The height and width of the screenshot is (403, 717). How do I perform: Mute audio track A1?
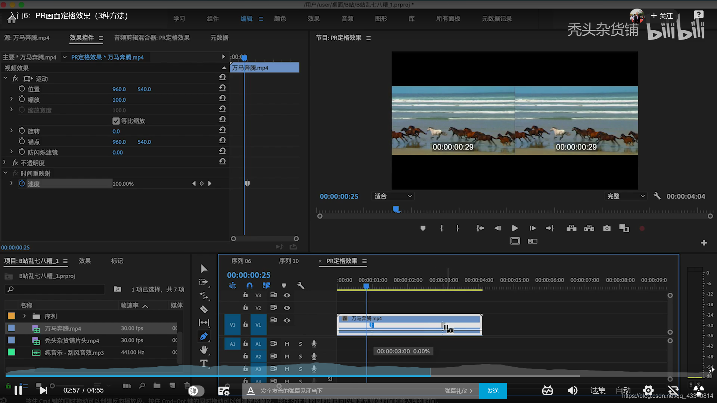coord(287,344)
